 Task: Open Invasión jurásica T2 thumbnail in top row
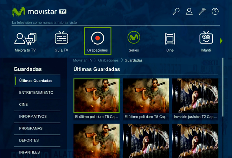click(x=195, y=96)
